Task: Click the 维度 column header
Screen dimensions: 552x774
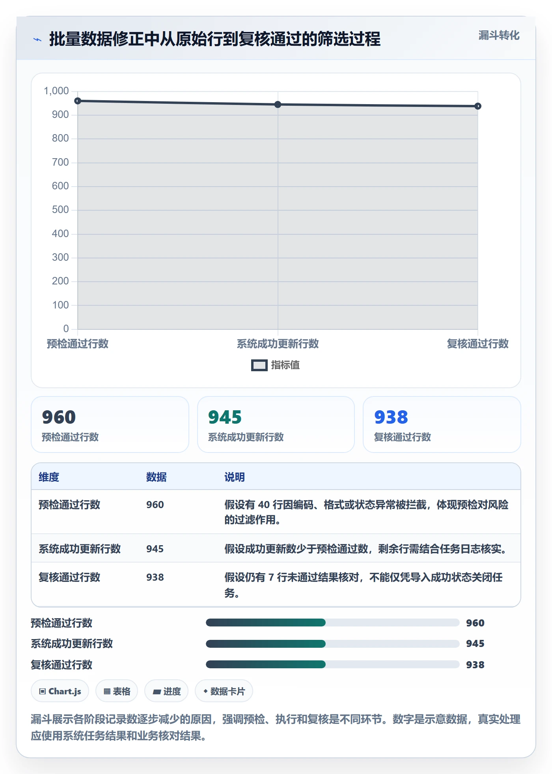Action: [49, 477]
